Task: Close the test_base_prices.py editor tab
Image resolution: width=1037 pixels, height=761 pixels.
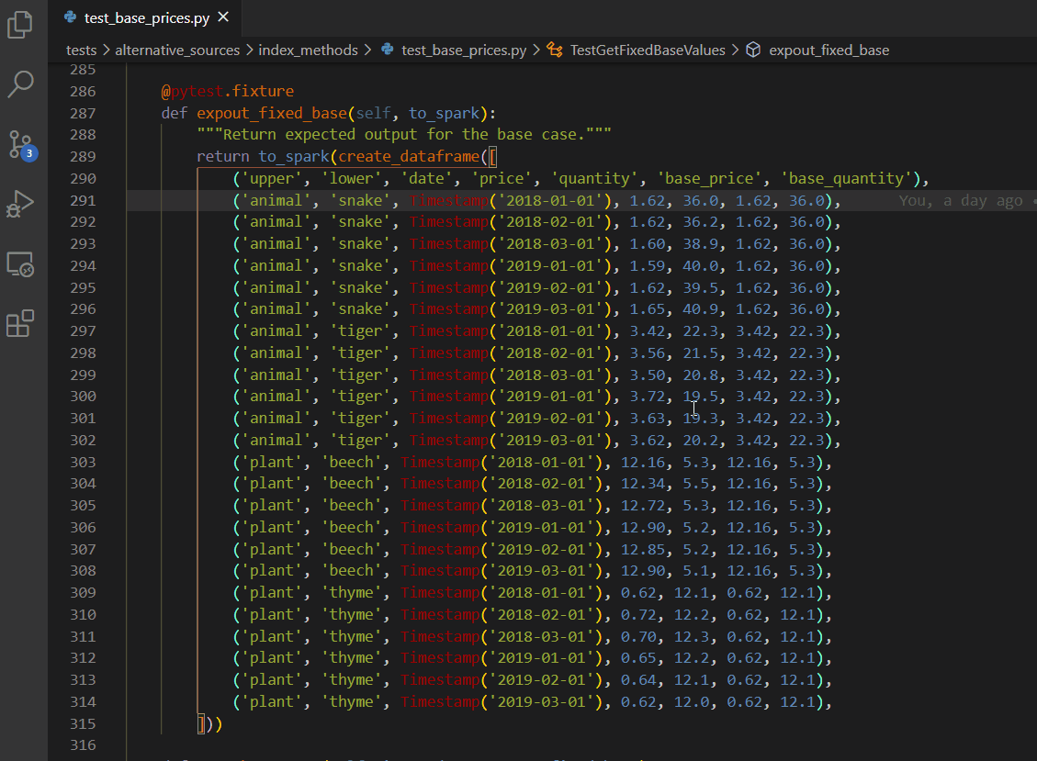Action: (224, 17)
